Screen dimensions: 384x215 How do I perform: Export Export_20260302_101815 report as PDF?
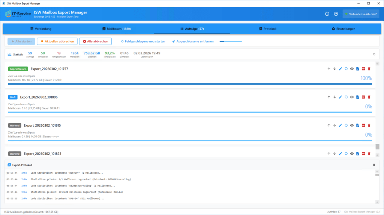363,125
